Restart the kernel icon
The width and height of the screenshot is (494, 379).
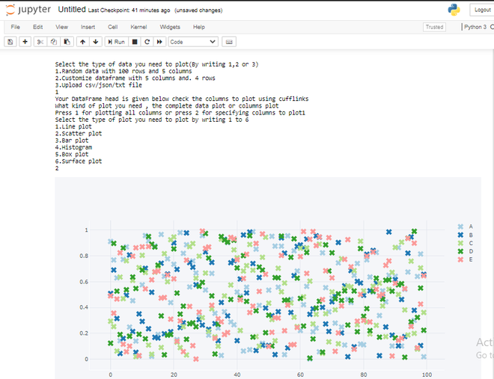point(147,42)
